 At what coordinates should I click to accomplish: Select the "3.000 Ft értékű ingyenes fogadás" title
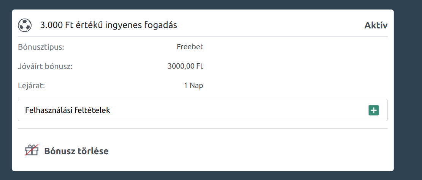tap(109, 25)
